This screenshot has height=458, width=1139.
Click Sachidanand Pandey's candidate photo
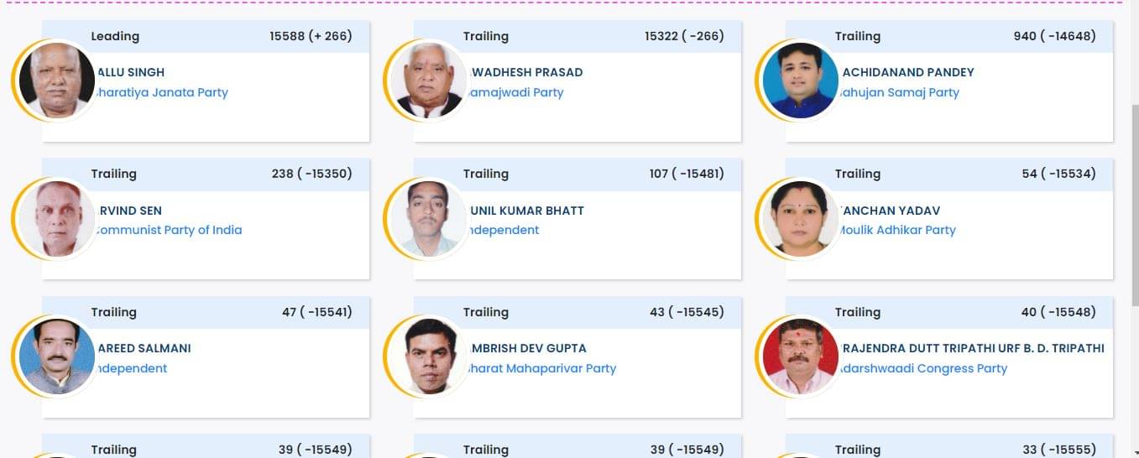801,81
